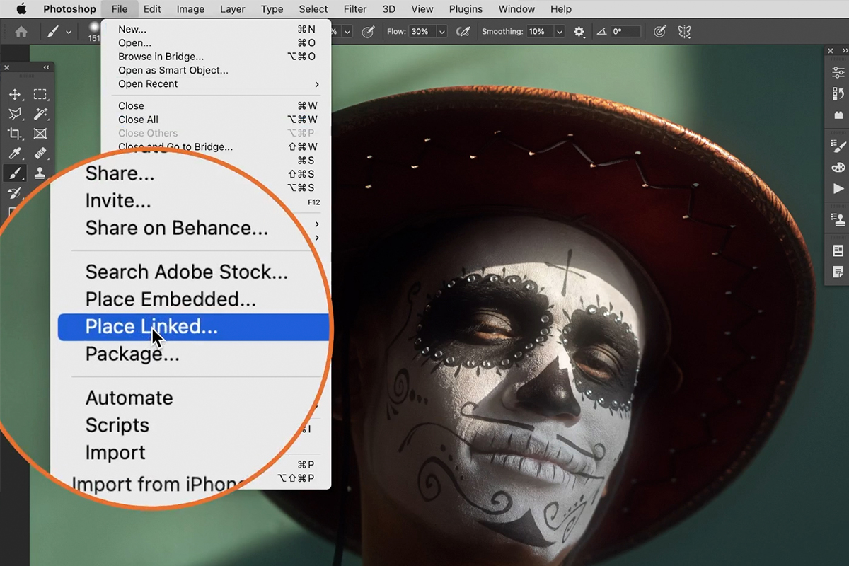This screenshot has width=849, height=566.
Task: Open the Paragraph panel icon
Action: tap(838, 271)
